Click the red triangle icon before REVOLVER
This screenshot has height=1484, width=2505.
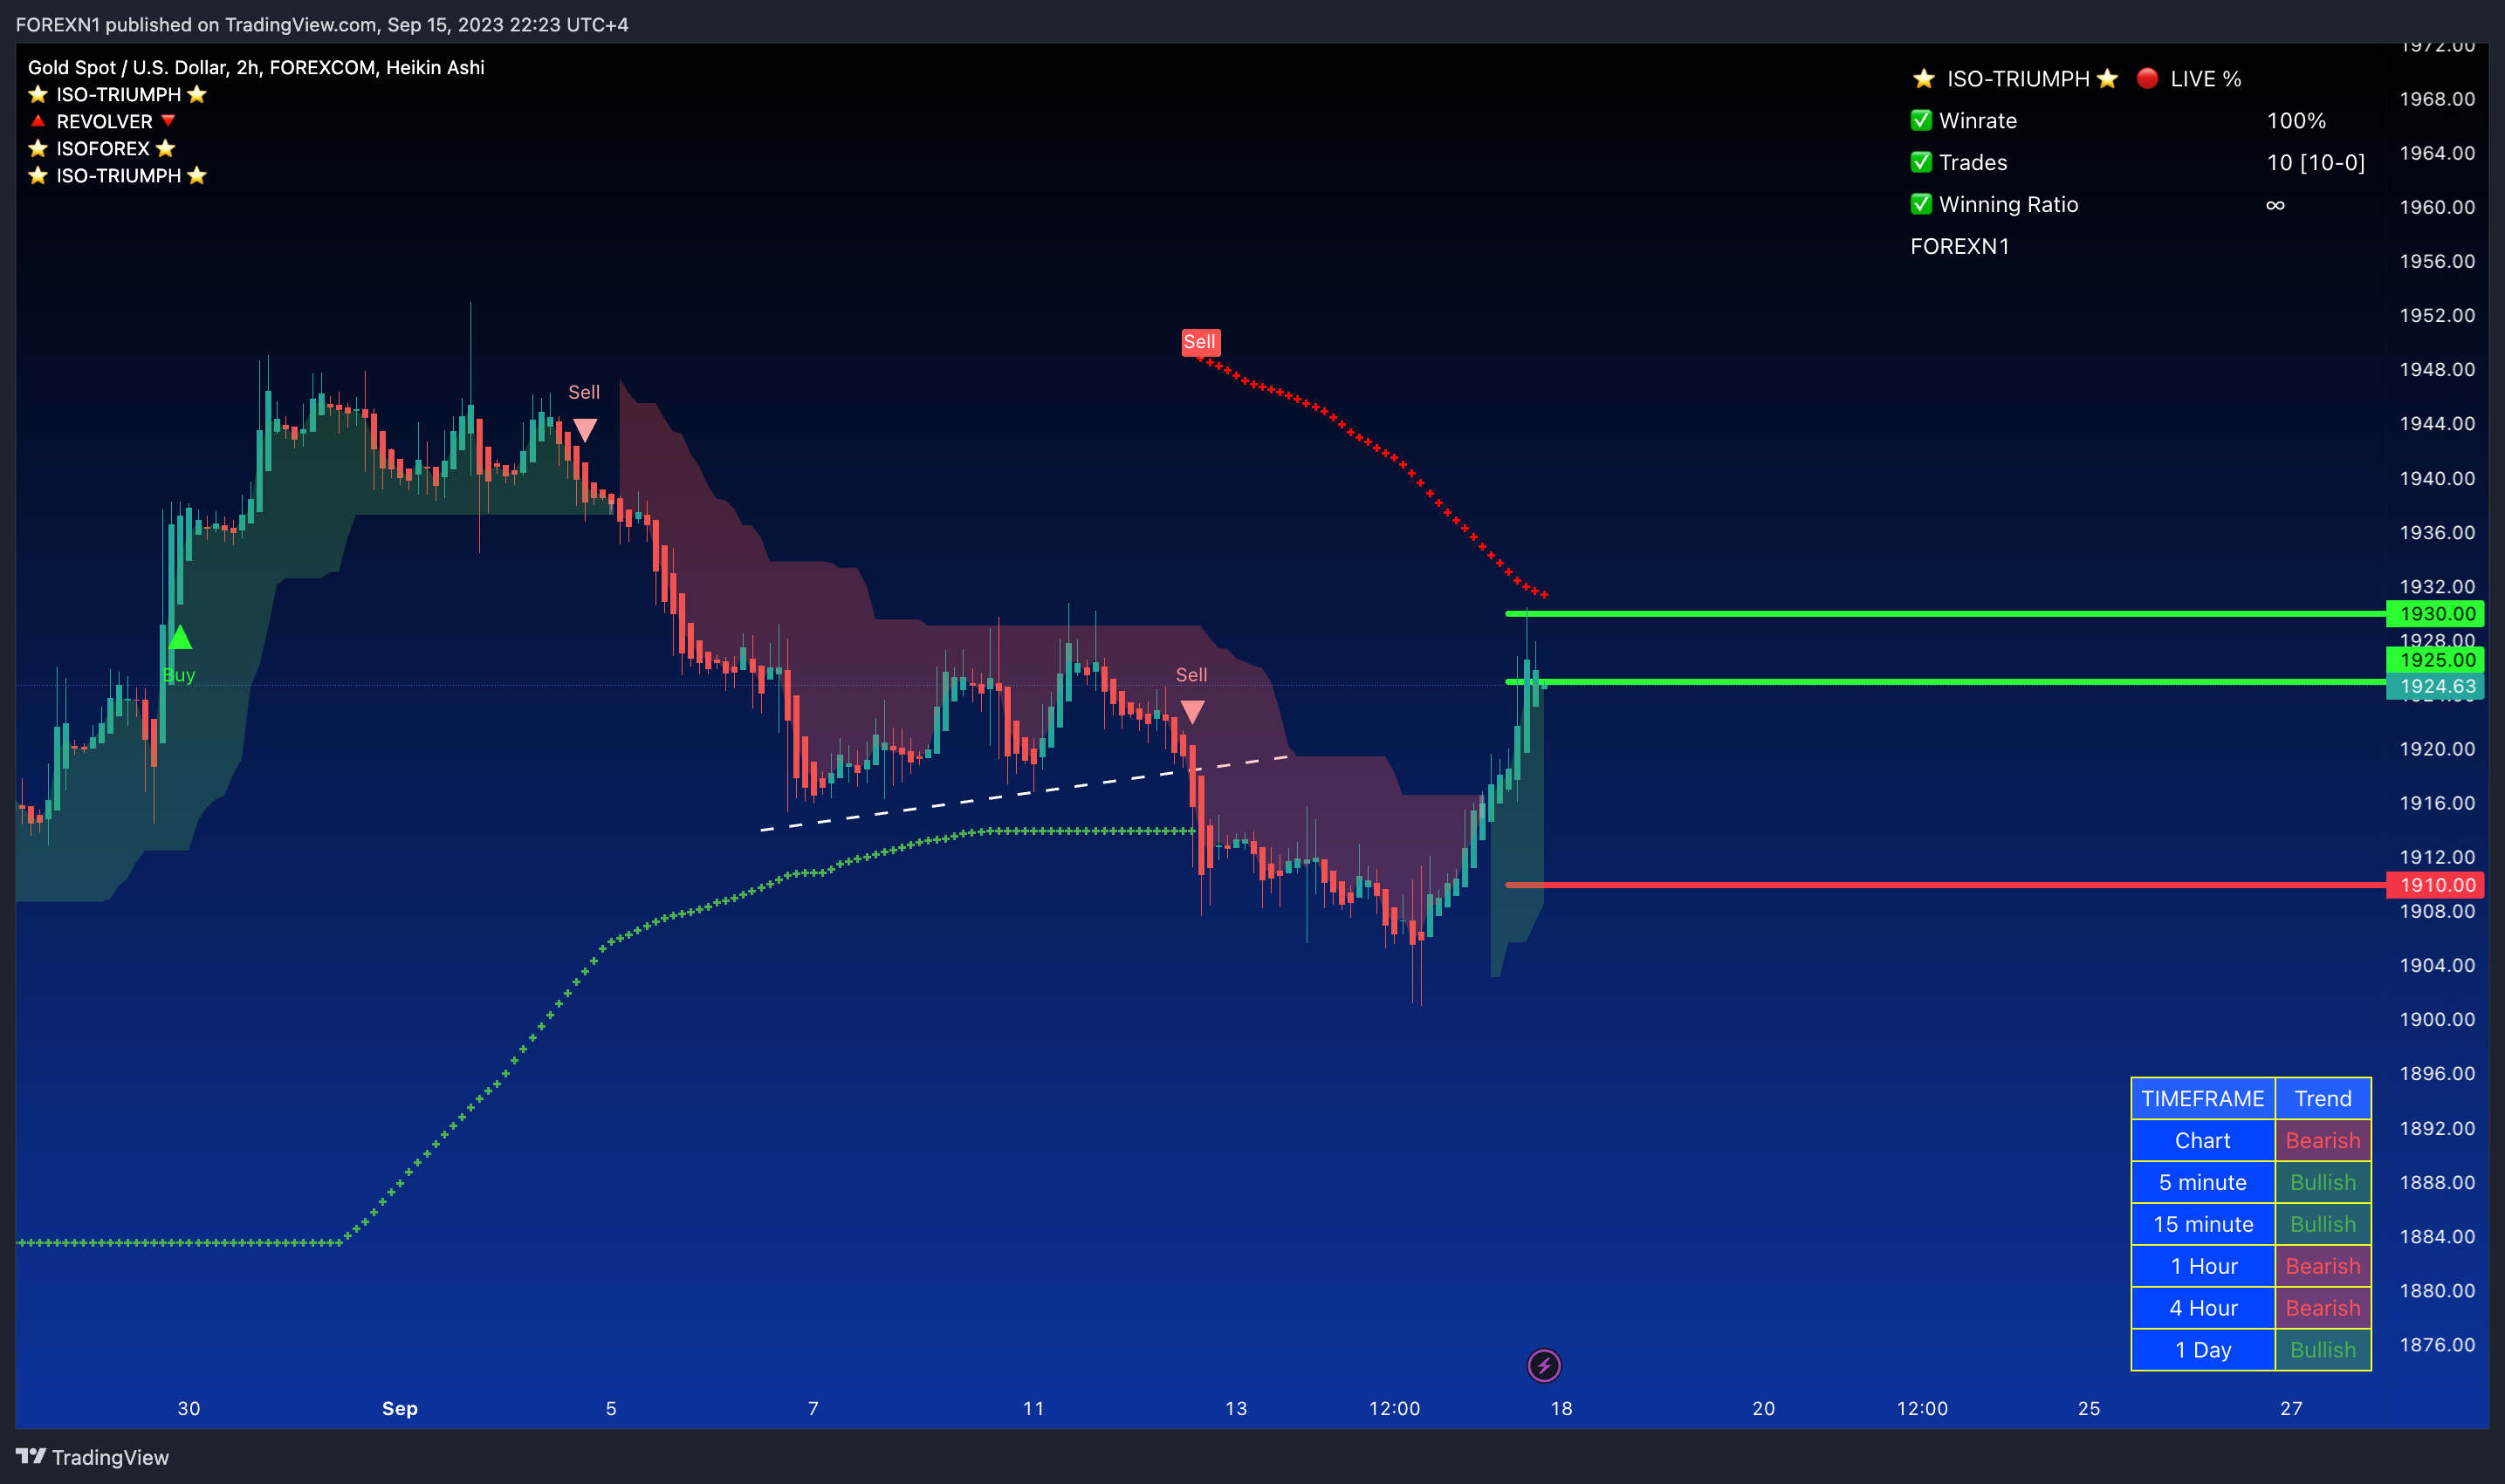(38, 121)
